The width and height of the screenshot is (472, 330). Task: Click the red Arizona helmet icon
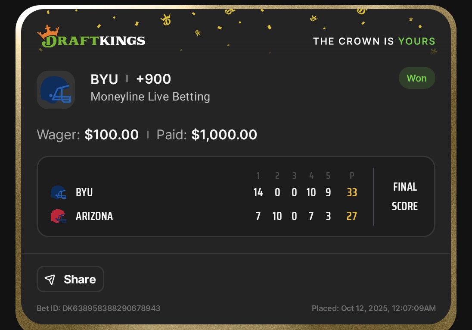[58, 216]
